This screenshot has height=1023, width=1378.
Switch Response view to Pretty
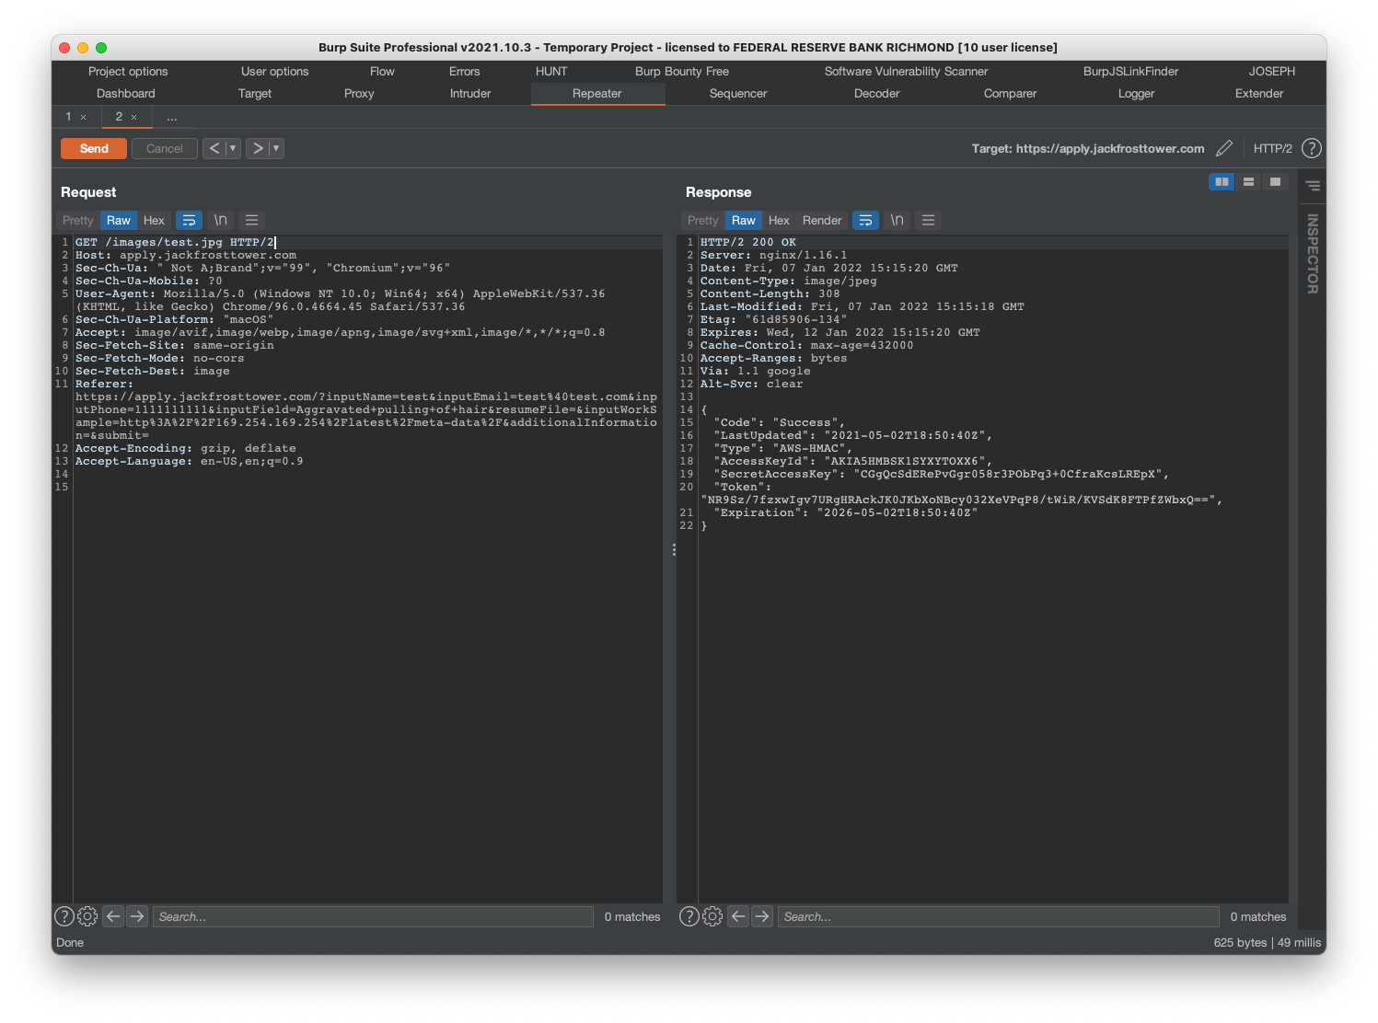pos(703,220)
